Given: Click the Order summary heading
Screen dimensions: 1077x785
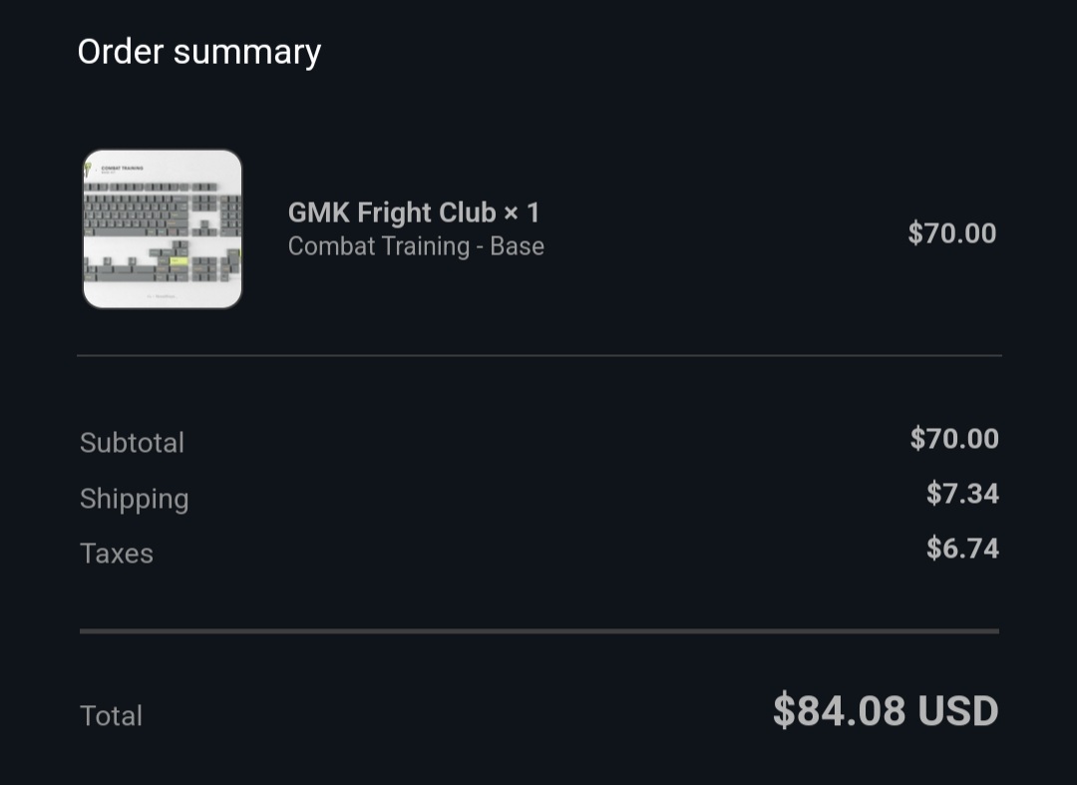Looking at the screenshot, I should click(199, 52).
